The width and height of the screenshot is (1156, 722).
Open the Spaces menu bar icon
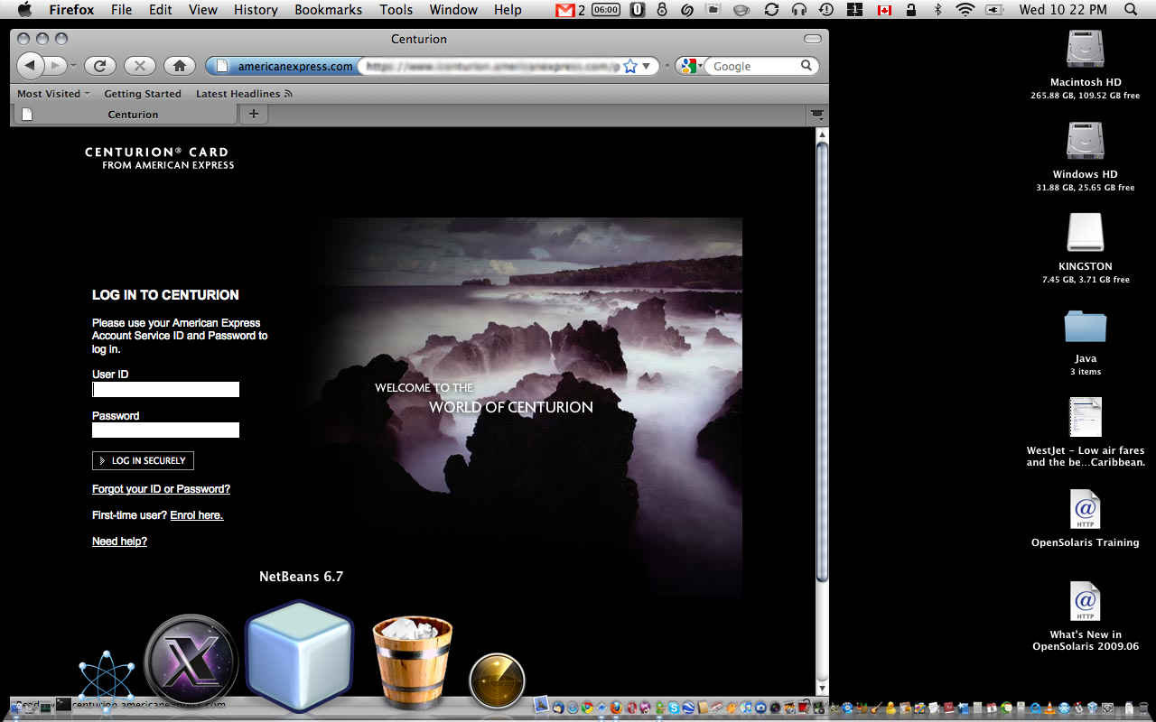pyautogui.click(x=854, y=10)
